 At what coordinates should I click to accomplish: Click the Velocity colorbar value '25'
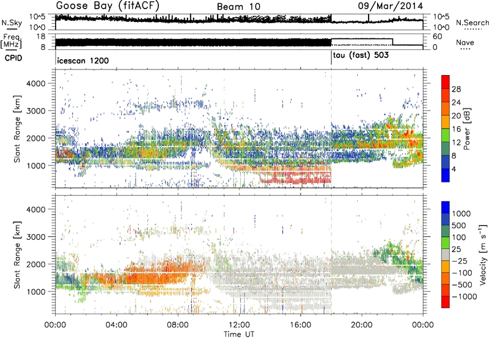point(456,249)
